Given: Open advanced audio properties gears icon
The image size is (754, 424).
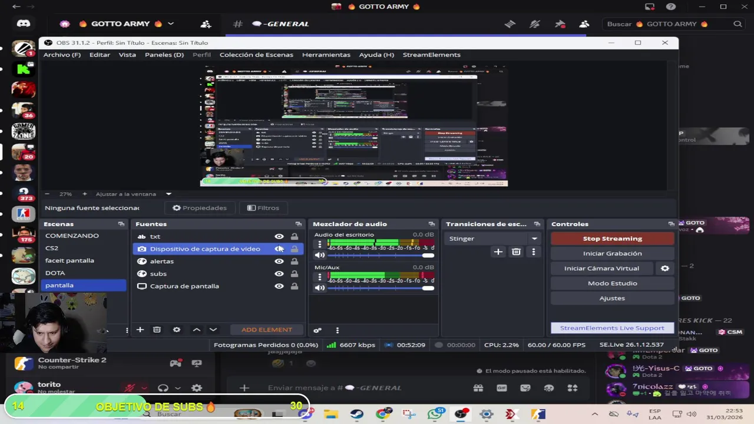Looking at the screenshot, I should pos(318,330).
